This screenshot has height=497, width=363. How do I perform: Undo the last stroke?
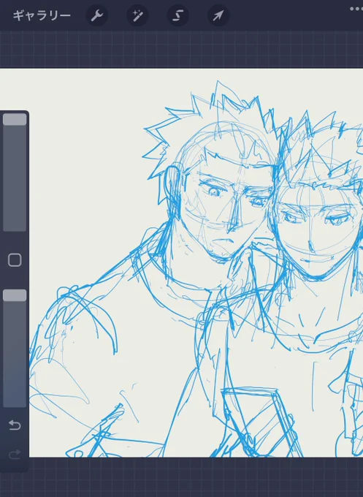pos(15,425)
